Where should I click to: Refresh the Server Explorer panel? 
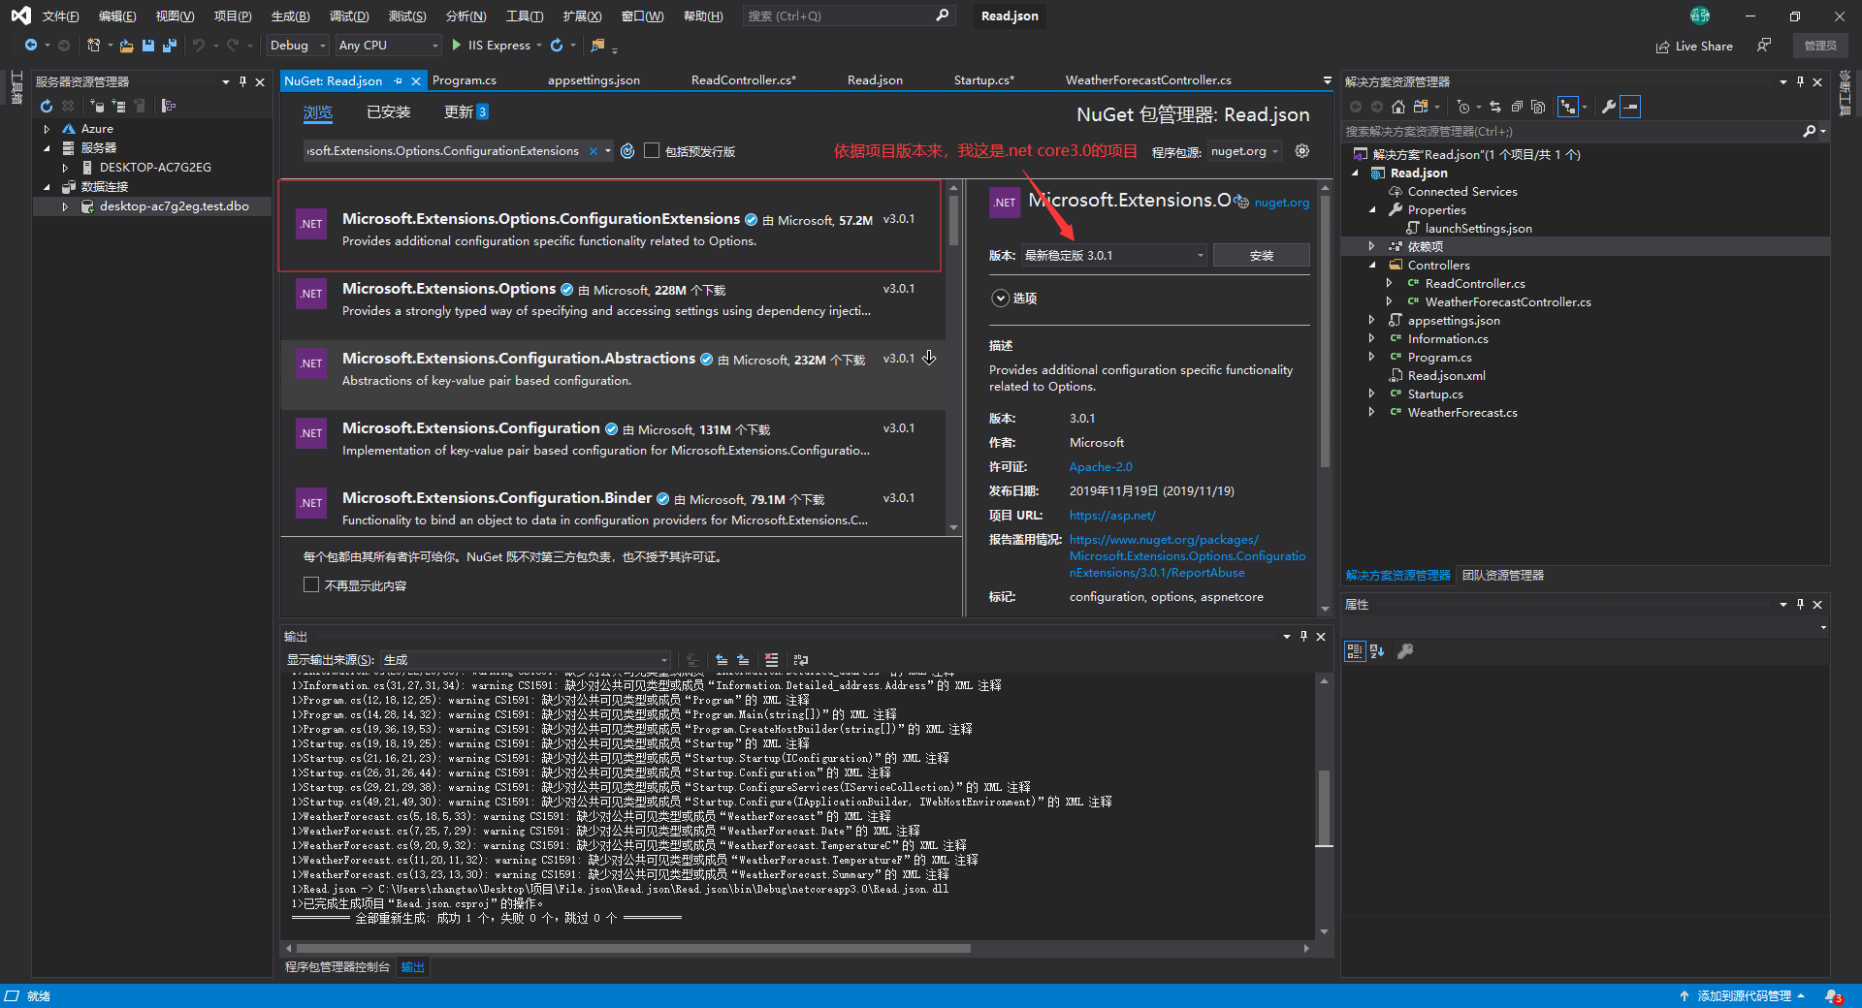click(46, 106)
